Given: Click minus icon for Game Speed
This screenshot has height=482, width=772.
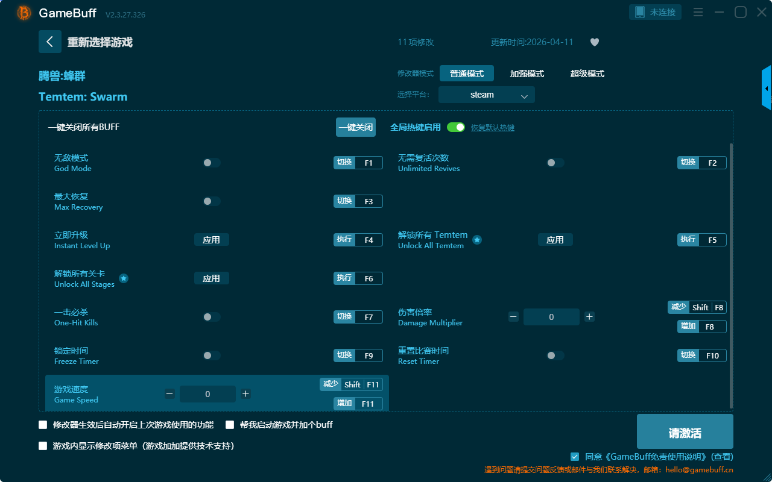Looking at the screenshot, I should (169, 394).
